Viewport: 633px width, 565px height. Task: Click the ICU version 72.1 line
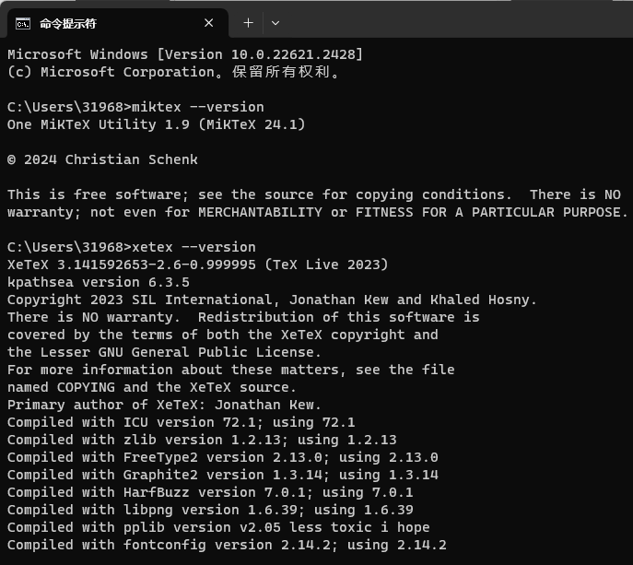181,422
